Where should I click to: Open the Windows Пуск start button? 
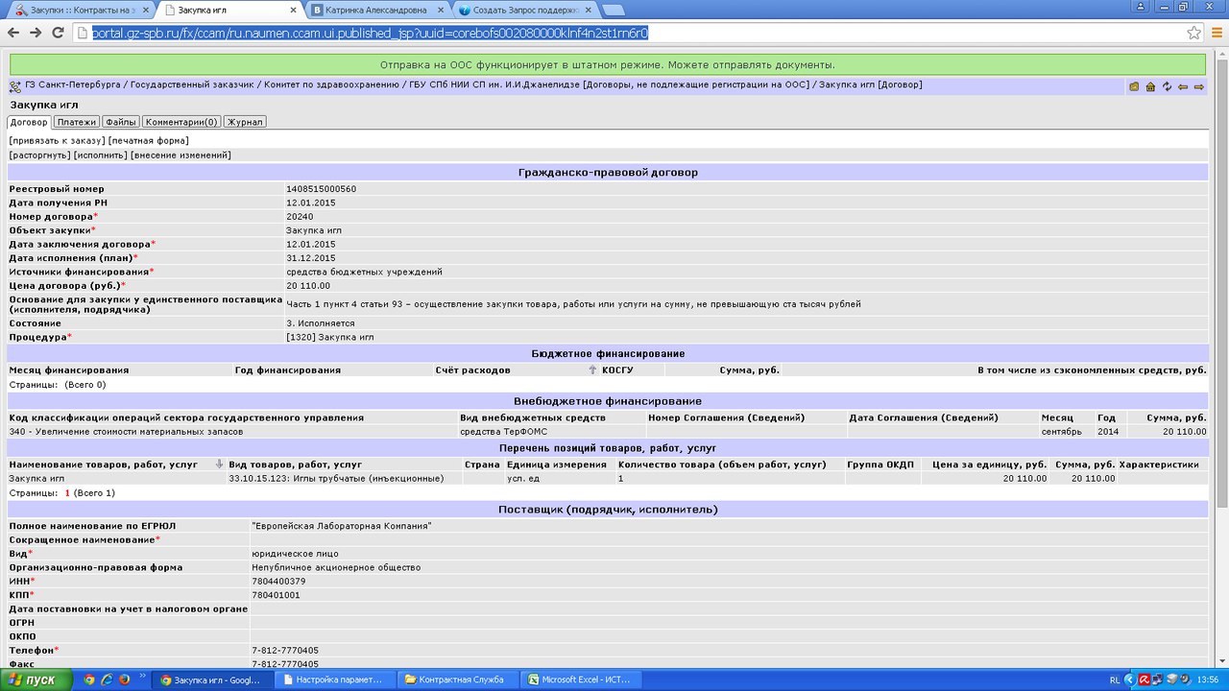click(x=36, y=679)
